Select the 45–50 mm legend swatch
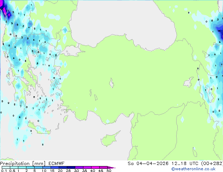Screen dimensions: 223x172 pyautogui.click(x=103, y=167)
